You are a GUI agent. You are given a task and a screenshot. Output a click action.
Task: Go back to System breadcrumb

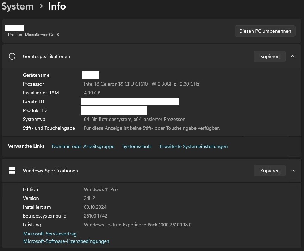[18, 7]
